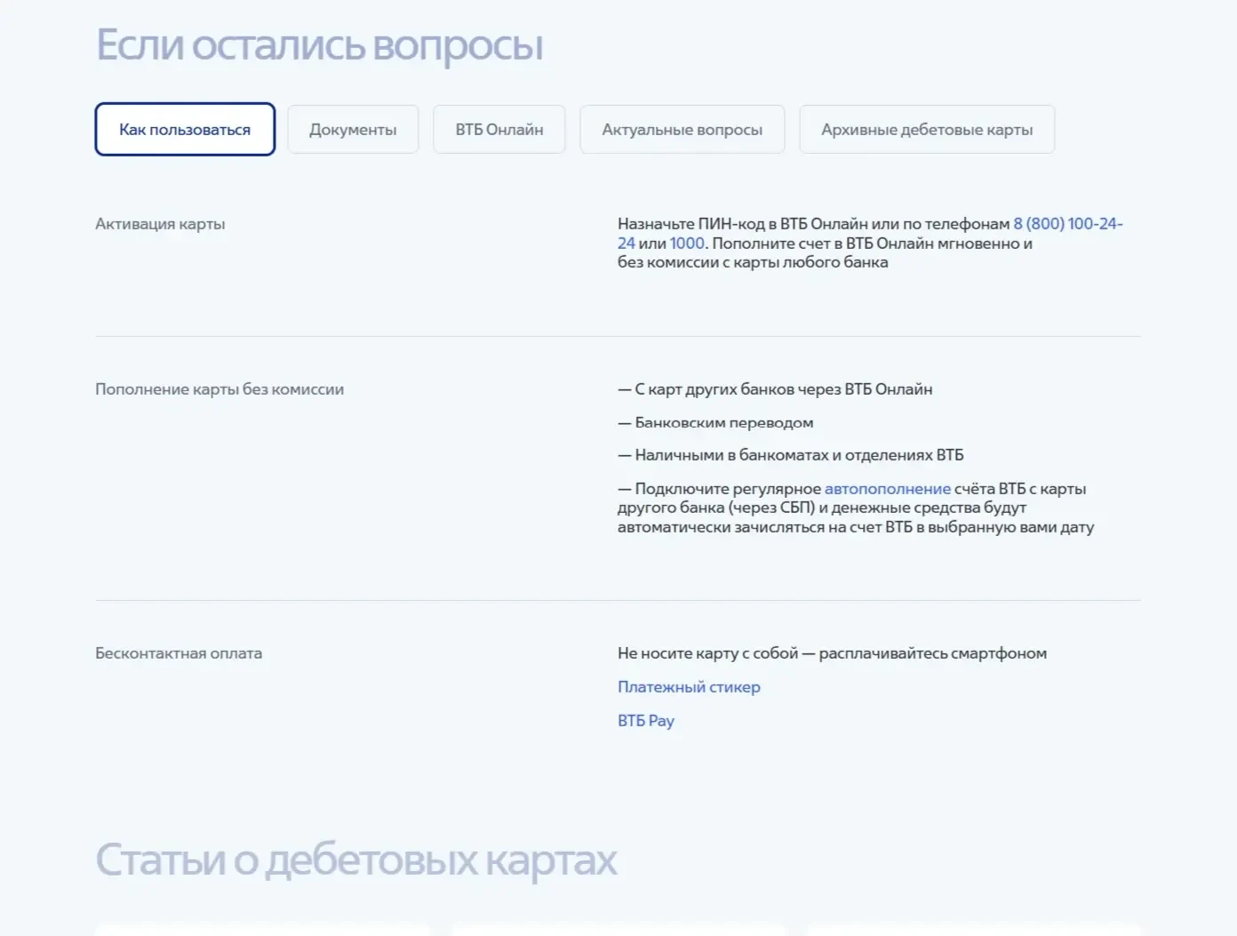Screen dimensions: 1237x936
Task: Open "Архивные дебетовые карты" tab
Action: 927,130
